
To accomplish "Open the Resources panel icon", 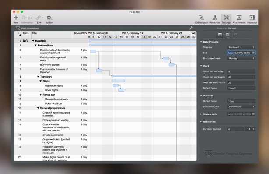I will (215, 18).
